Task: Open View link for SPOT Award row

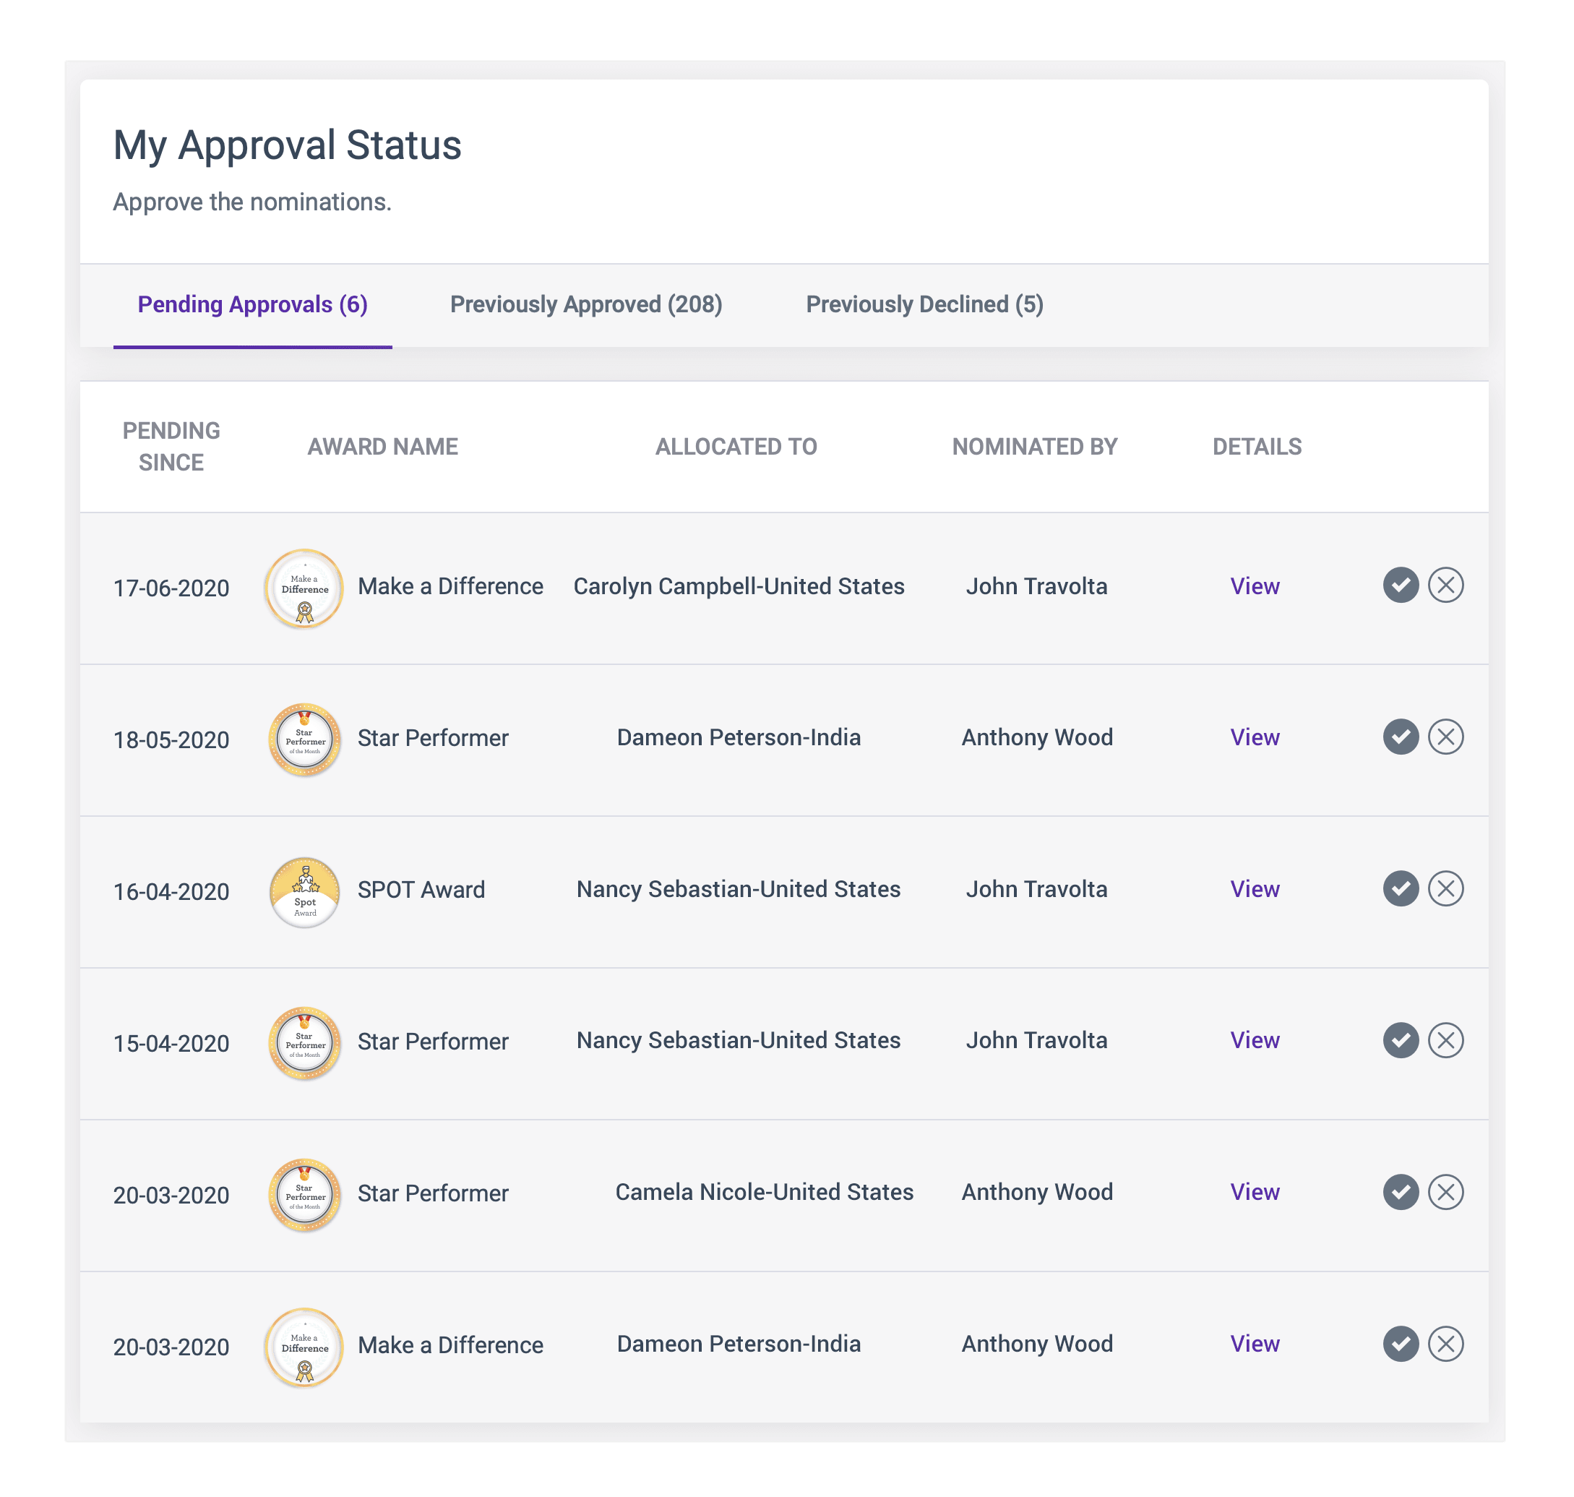Action: (1254, 889)
